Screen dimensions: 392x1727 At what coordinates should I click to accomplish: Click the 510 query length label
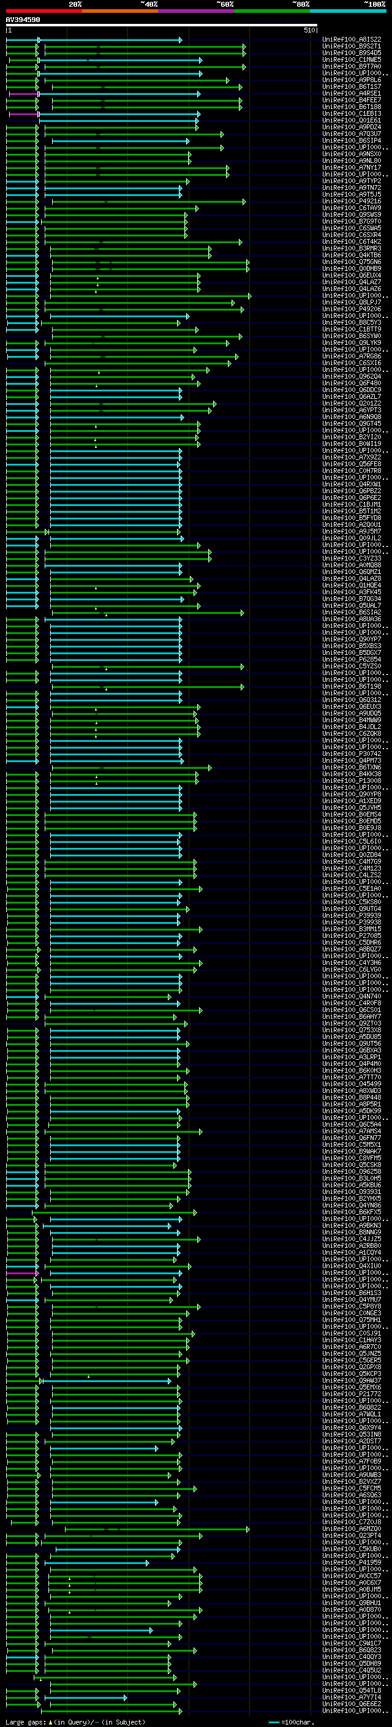coord(309,30)
